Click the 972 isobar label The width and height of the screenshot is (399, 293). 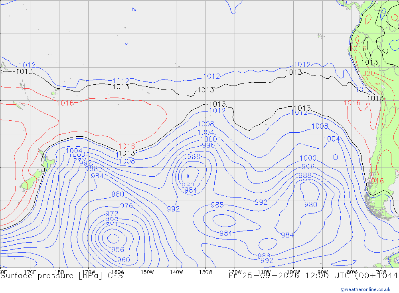(x=112, y=214)
